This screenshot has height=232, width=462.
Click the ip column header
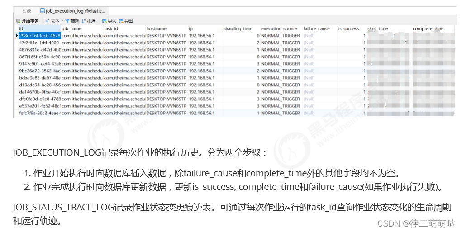(x=205, y=28)
